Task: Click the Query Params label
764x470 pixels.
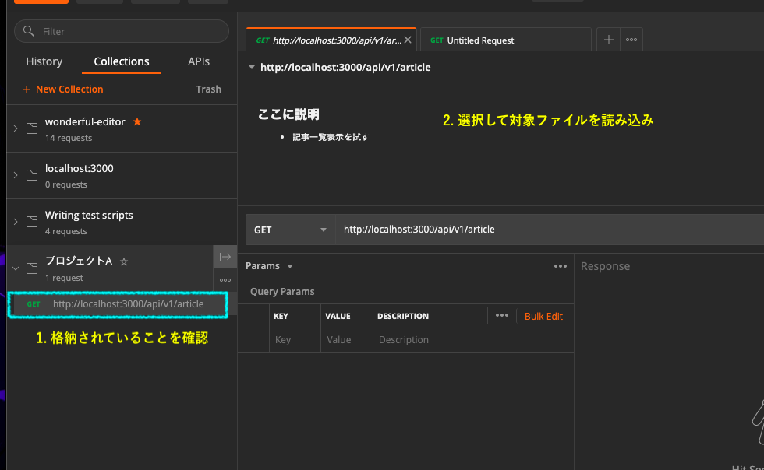Action: pos(282,292)
